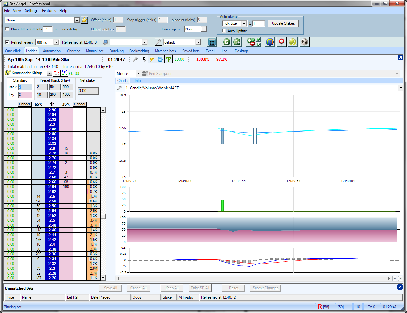This screenshot has width=407, height=313.
Task: Open the Mouse dropdown above the chart
Action: [x=138, y=74]
